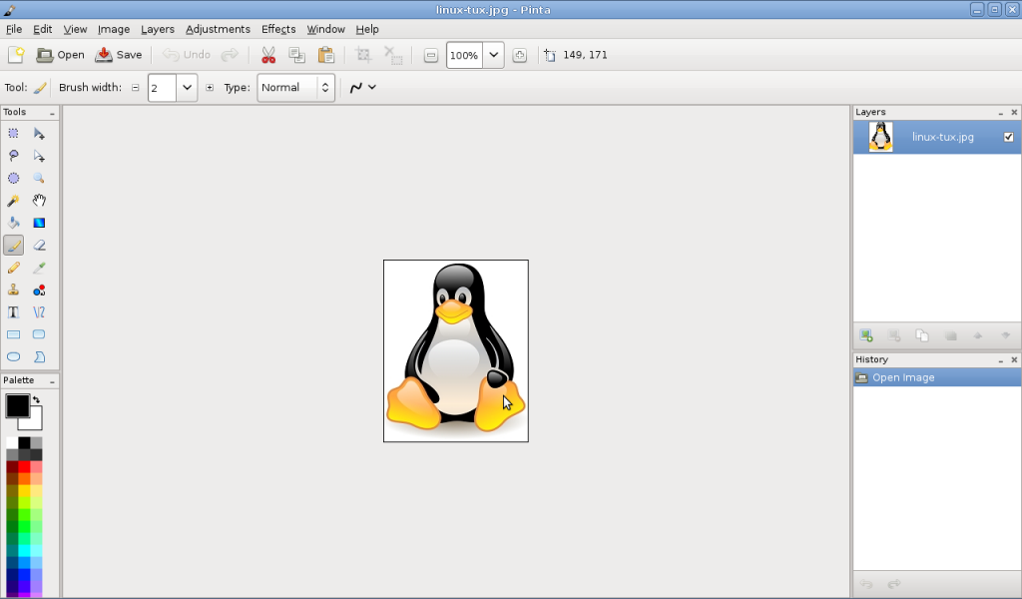
Task: Open the Effects menu
Action: click(x=278, y=29)
